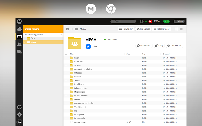Select the Consectetur adipiscing folder row
The height and width of the screenshot is (126, 202).
[125, 69]
